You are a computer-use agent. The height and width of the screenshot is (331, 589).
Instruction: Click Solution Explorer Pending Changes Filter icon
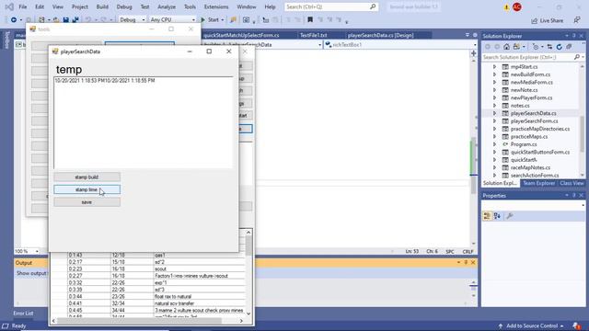536,47
